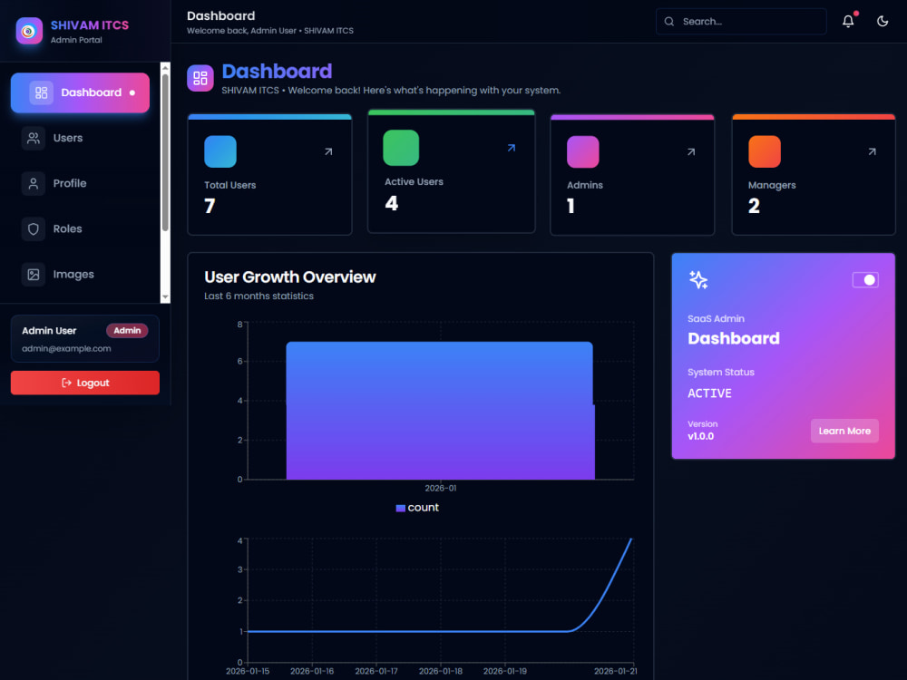This screenshot has height=680, width=907.
Task: Open Total Users arrow link
Action: [328, 151]
